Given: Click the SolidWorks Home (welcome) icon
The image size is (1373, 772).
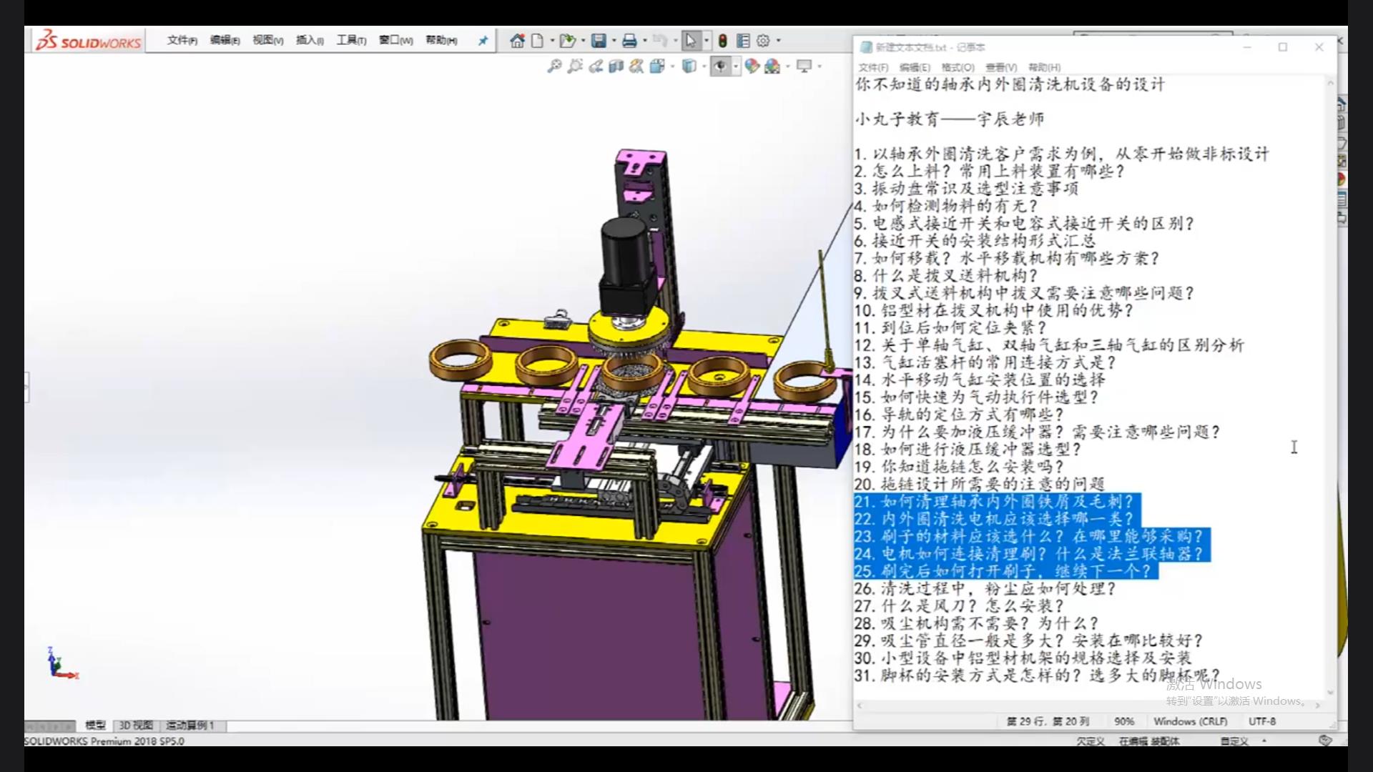Looking at the screenshot, I should 517,41.
